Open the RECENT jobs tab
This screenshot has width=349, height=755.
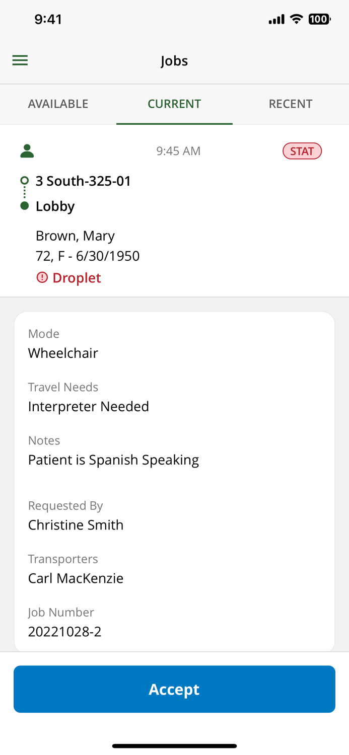coord(291,103)
